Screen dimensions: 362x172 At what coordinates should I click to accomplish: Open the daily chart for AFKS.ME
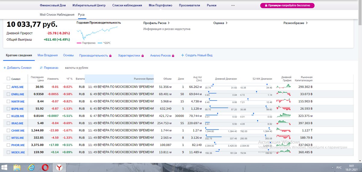(284, 87)
